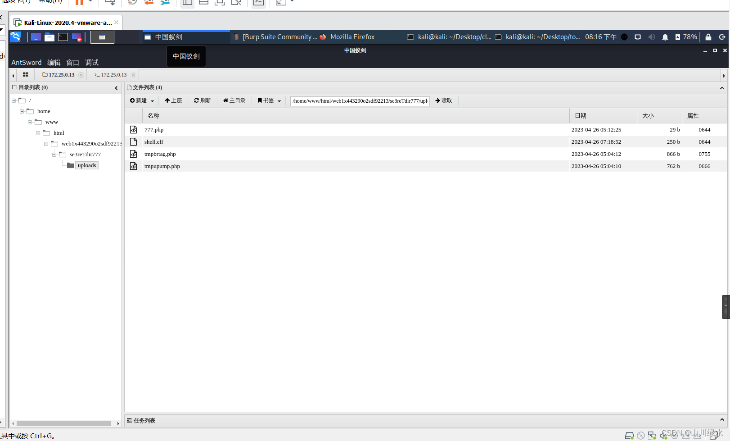
Task: Click the path input field
Action: coord(360,101)
